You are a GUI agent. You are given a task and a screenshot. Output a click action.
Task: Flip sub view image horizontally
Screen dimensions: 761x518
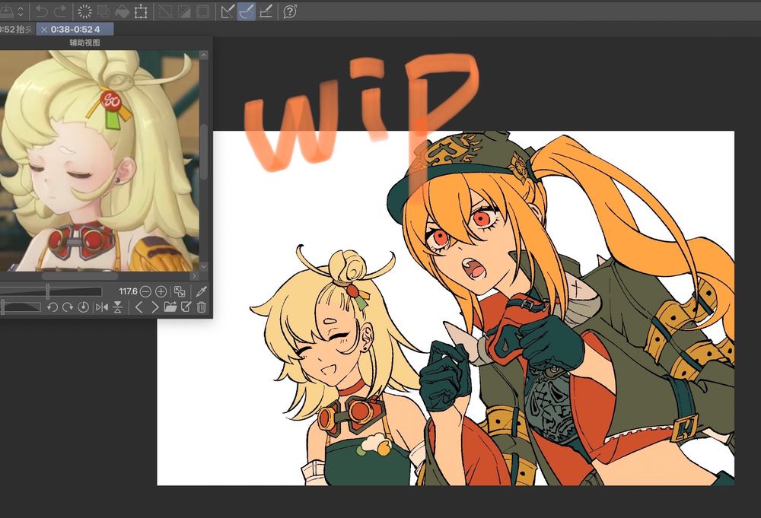click(102, 307)
